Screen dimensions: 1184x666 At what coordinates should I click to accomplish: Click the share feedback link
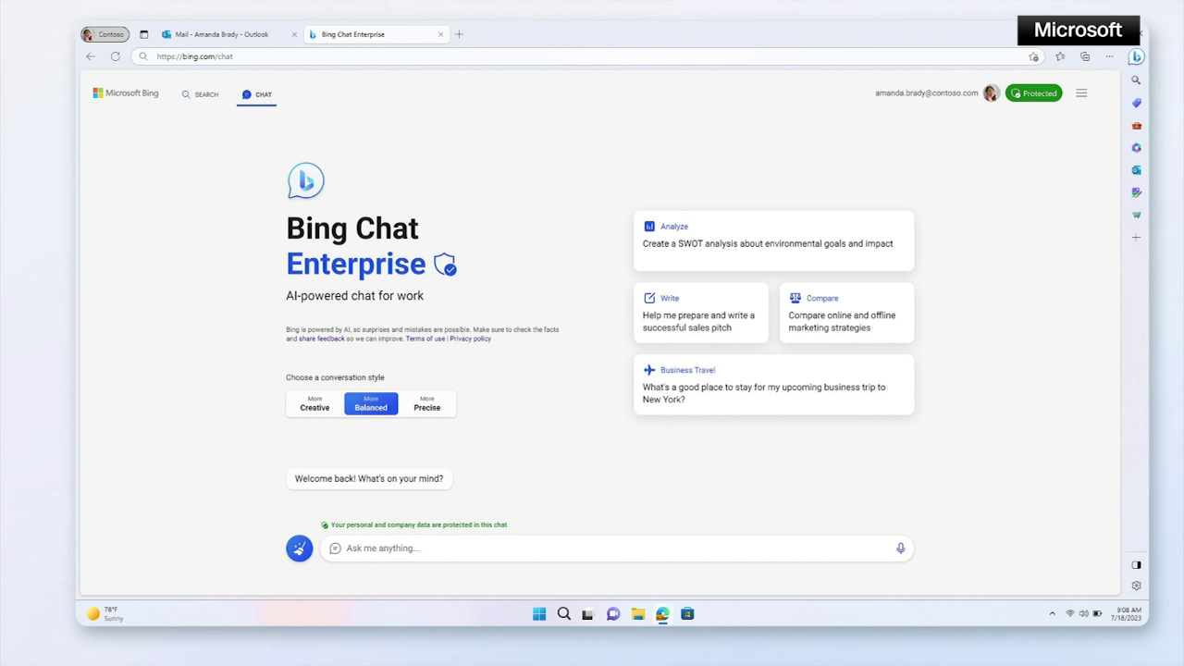pyautogui.click(x=321, y=339)
